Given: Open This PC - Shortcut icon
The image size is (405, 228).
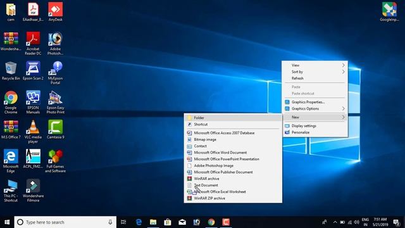Looking at the screenshot, I should click(11, 191).
